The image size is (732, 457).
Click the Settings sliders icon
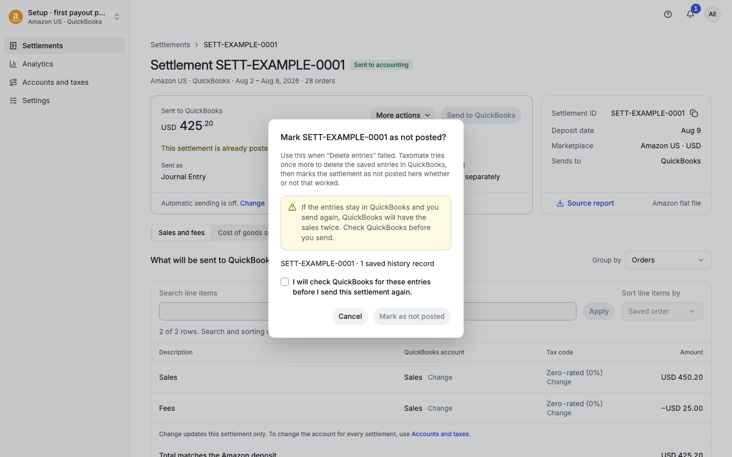(x=13, y=101)
